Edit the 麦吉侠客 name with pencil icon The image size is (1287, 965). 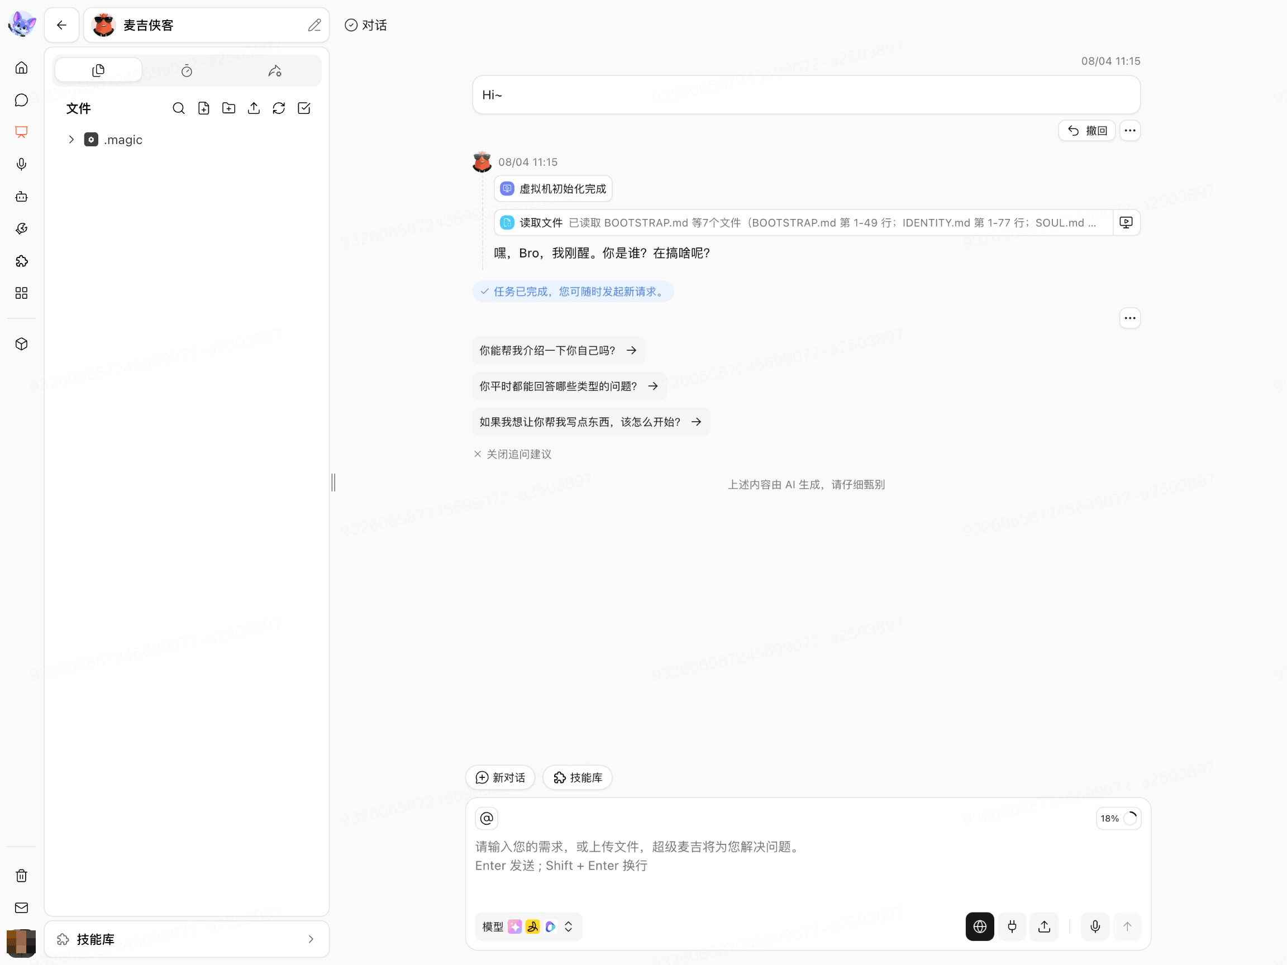[314, 25]
